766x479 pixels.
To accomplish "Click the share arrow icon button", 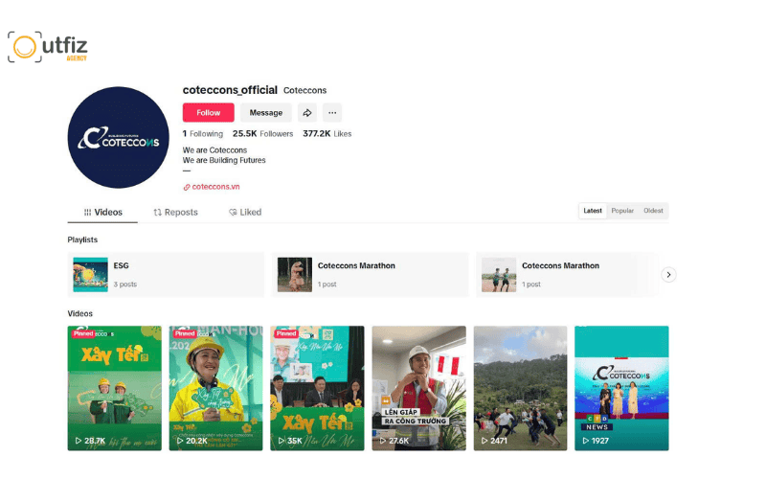I will click(x=306, y=113).
